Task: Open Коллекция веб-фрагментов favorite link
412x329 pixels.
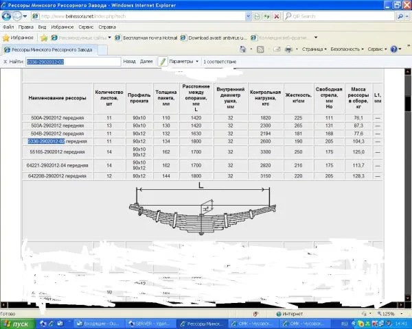Action: (x=279, y=38)
